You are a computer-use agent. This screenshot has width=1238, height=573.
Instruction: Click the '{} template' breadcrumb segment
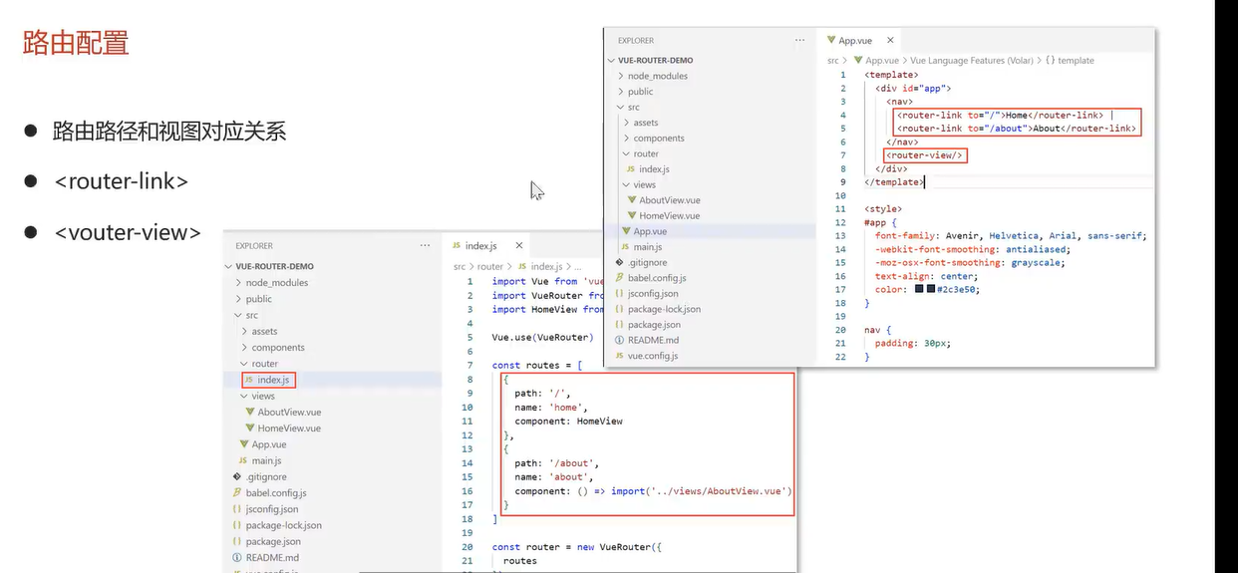click(x=1070, y=60)
